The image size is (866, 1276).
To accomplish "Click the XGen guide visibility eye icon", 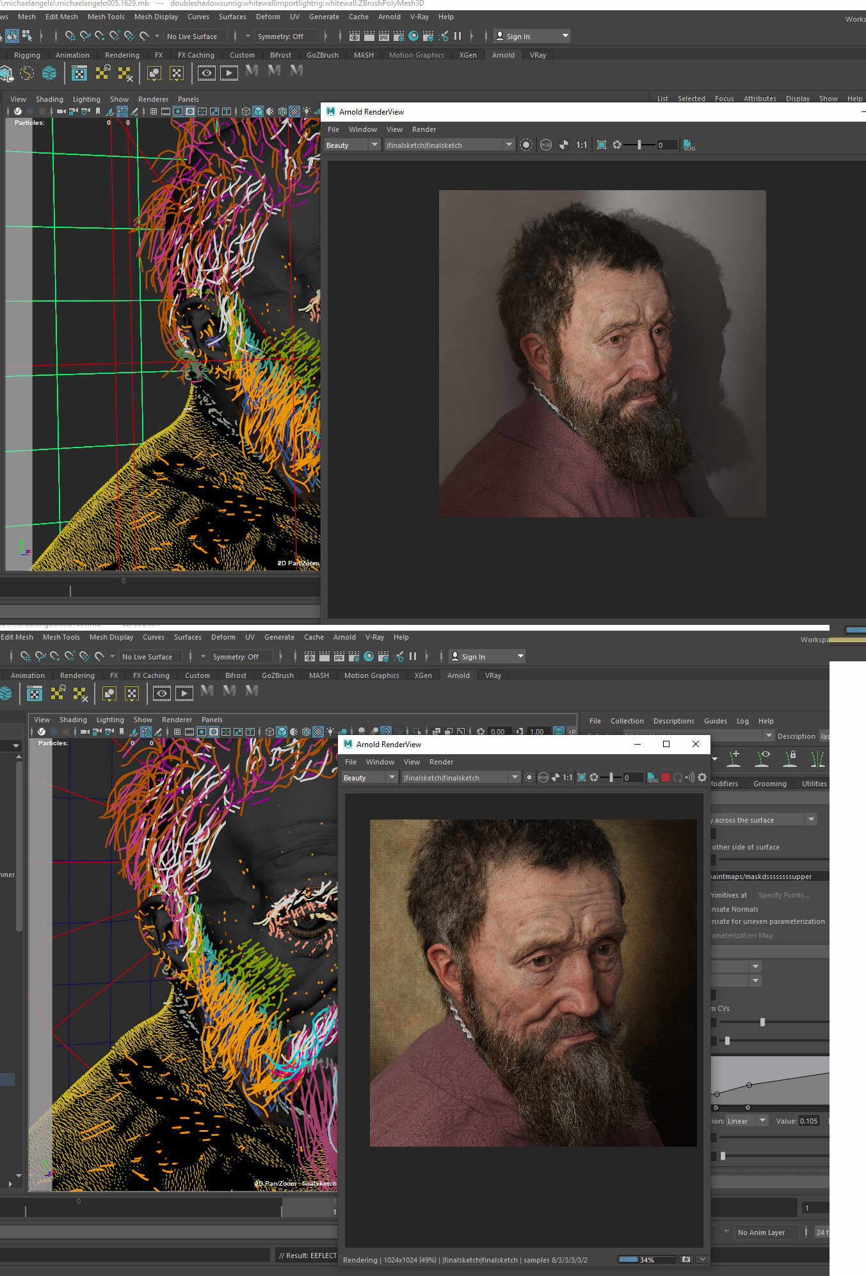I will pyautogui.click(x=762, y=758).
